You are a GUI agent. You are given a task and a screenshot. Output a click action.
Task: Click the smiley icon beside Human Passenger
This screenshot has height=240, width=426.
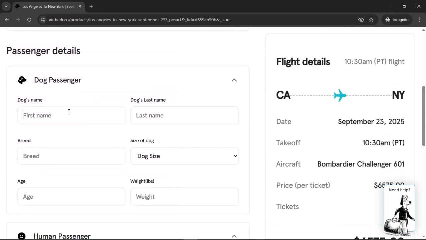click(x=22, y=236)
